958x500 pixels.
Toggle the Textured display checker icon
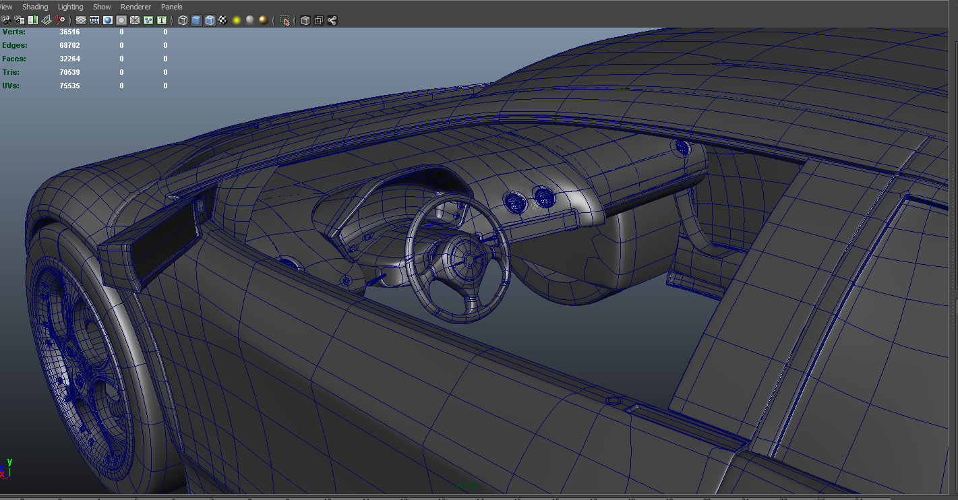tap(222, 20)
